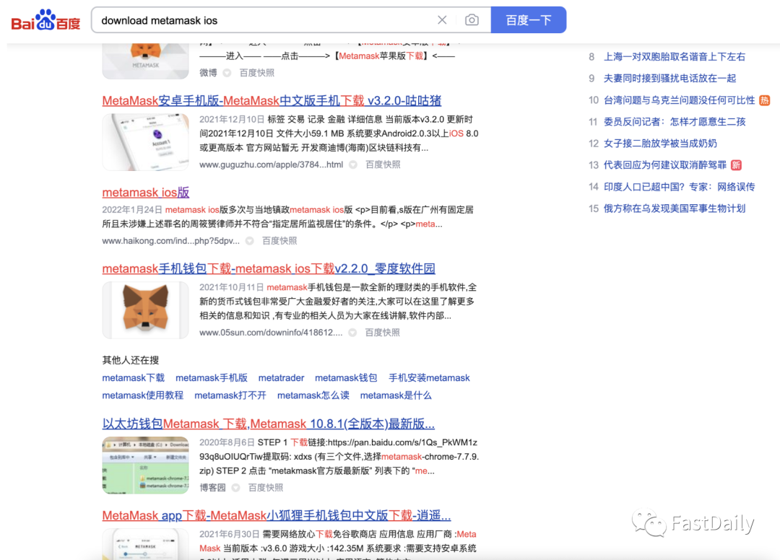Viewport: 780px width, 560px height.
Task: Search related term metamask下载
Action: [134, 377]
